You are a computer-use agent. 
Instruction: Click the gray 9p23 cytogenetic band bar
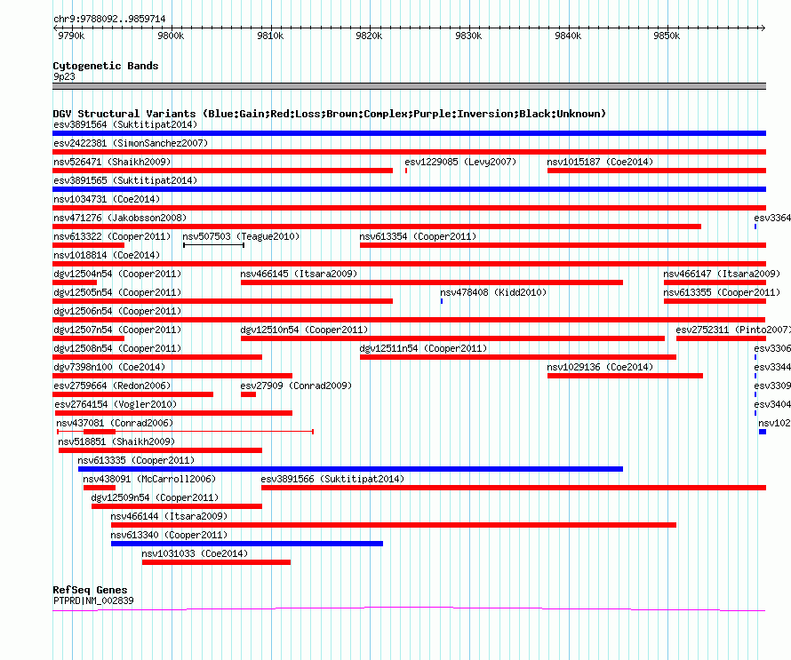tap(409, 86)
